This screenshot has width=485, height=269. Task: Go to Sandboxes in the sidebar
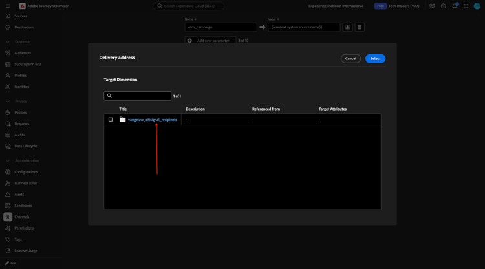(23, 206)
